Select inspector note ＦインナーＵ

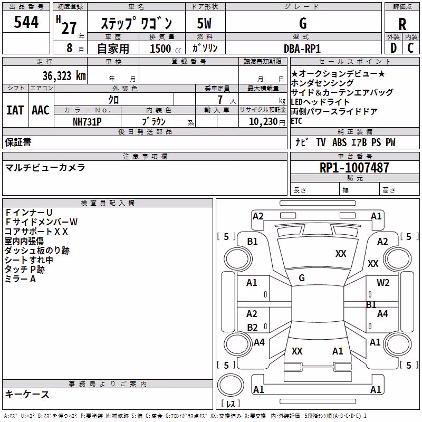coord(29,213)
